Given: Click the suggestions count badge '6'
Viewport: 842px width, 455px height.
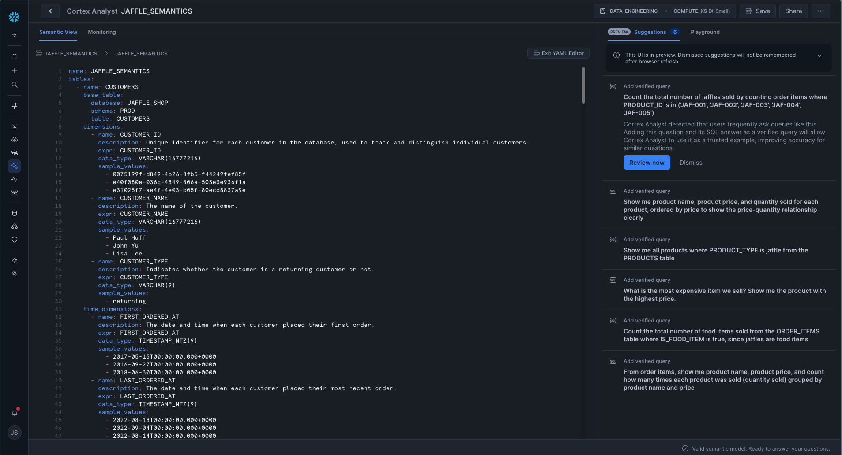Looking at the screenshot, I should [675, 32].
